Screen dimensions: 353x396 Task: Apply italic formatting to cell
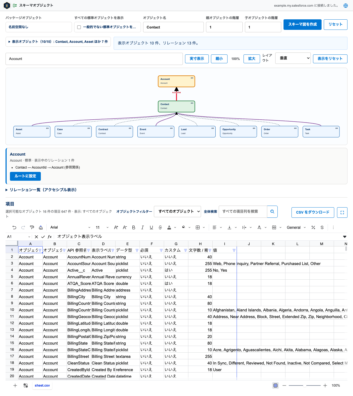(x=143, y=227)
